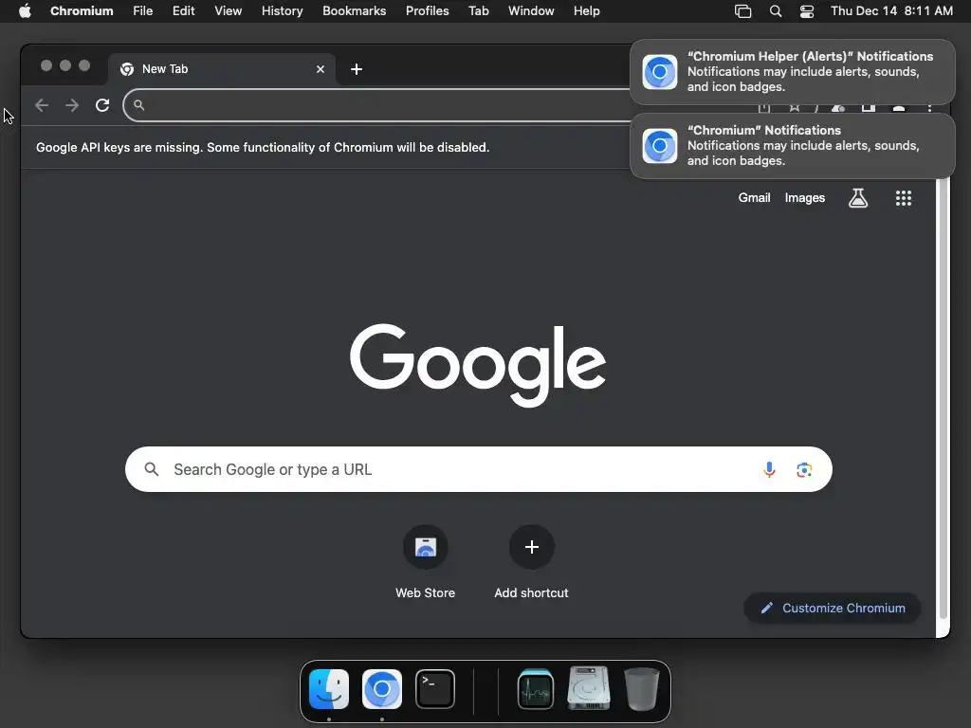Open the Web Store shortcut
Viewport: 971px width, 728px height.
click(426, 562)
